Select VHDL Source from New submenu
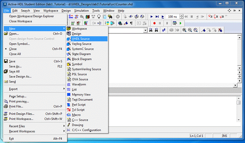245x143 pixels. [87, 39]
